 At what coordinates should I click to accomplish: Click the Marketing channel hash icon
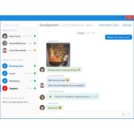point(5,81)
